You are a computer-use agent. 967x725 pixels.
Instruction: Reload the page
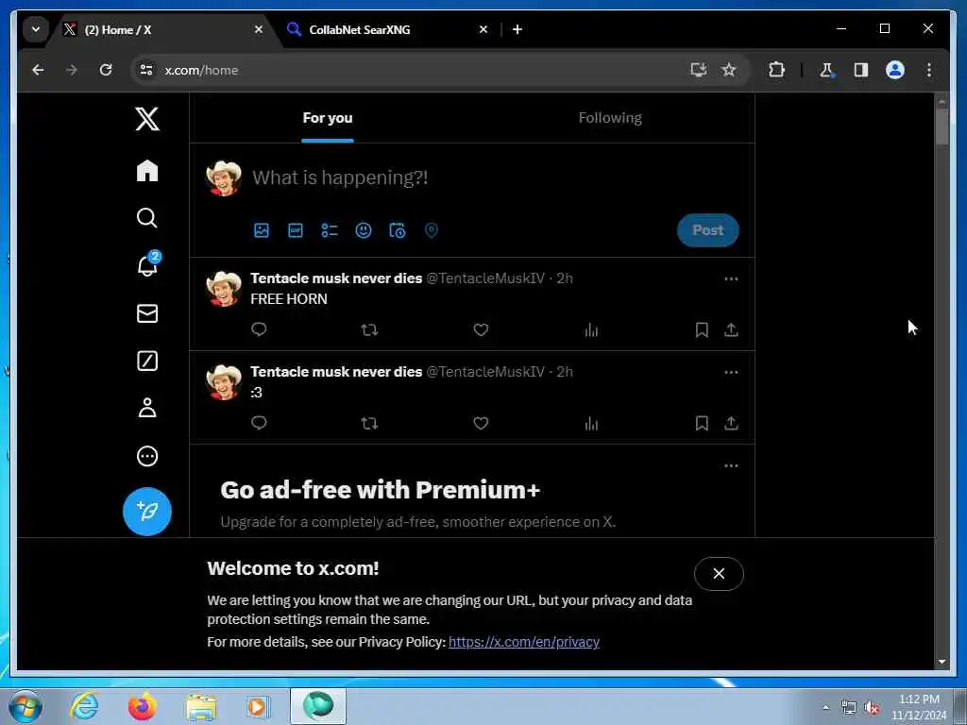pos(106,70)
